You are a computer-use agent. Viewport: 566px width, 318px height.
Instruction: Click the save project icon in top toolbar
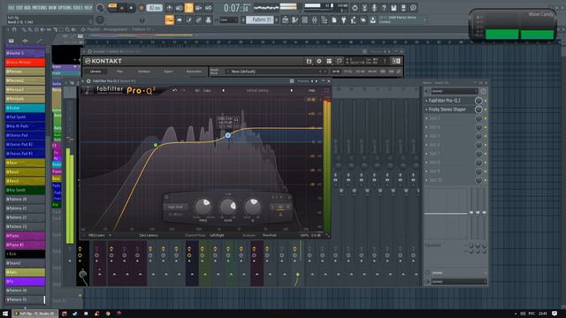point(394,8)
